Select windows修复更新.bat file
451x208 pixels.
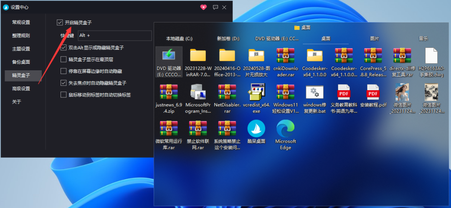[x=314, y=92]
